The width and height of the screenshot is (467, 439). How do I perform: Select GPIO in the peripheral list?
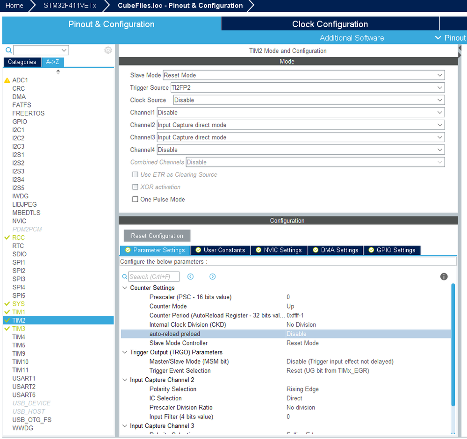(x=20, y=122)
